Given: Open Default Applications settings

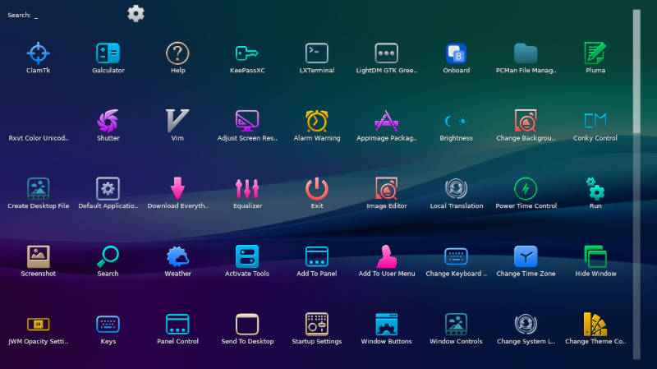Looking at the screenshot, I should [108, 189].
